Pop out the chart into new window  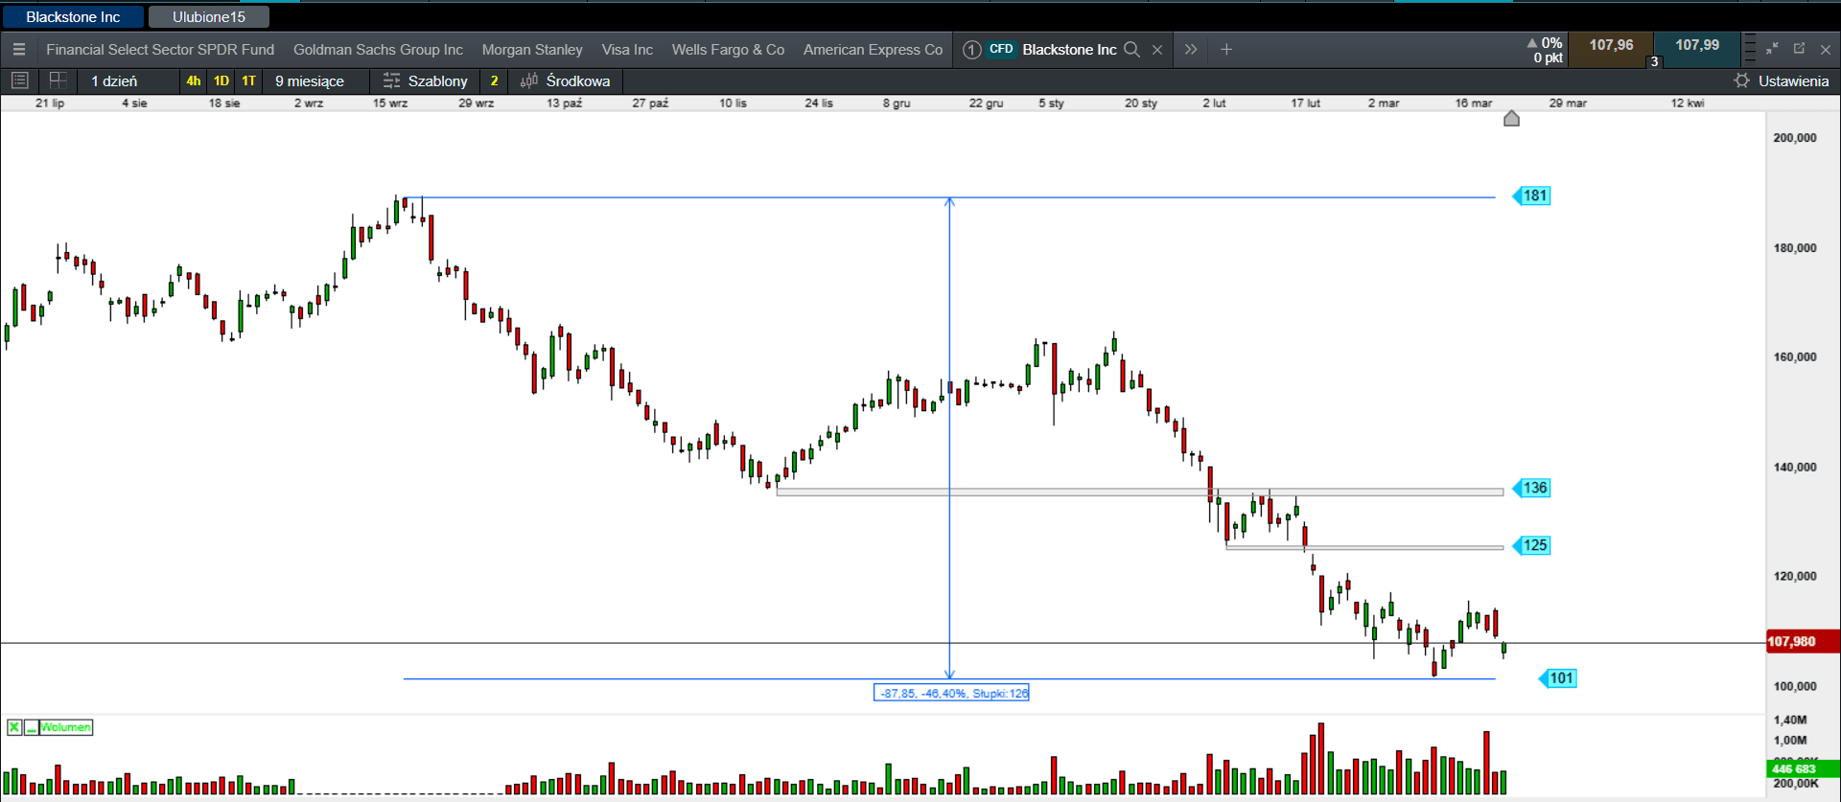(x=1799, y=49)
